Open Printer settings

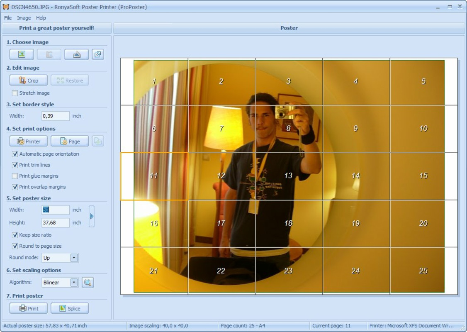point(28,141)
